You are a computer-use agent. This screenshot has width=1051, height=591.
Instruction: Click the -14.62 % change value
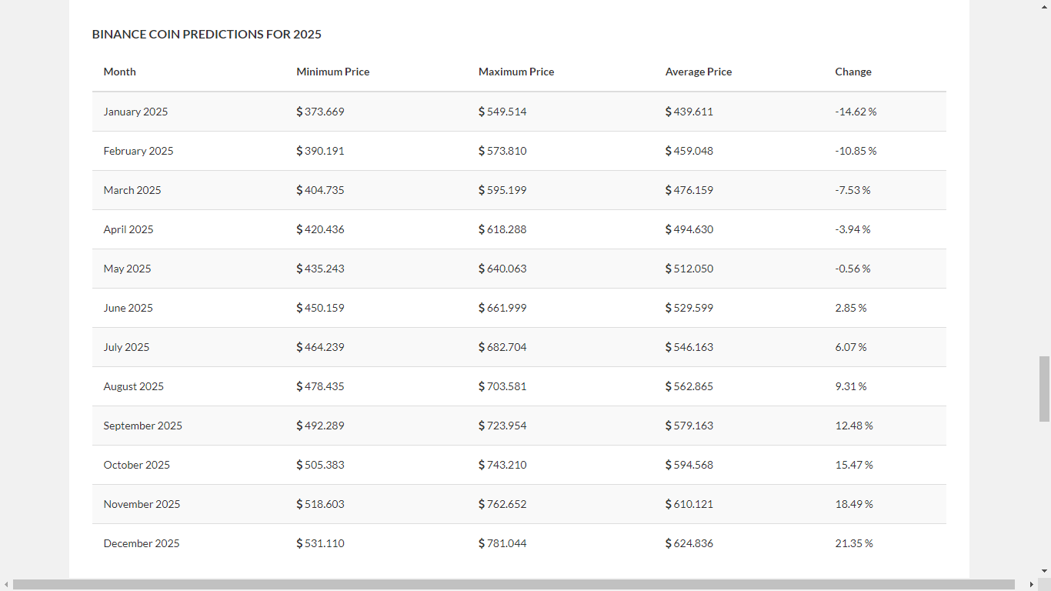[x=856, y=112]
